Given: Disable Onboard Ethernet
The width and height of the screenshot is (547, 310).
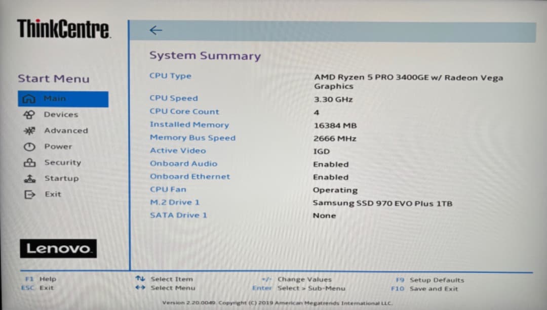Looking at the screenshot, I should click(190, 177).
